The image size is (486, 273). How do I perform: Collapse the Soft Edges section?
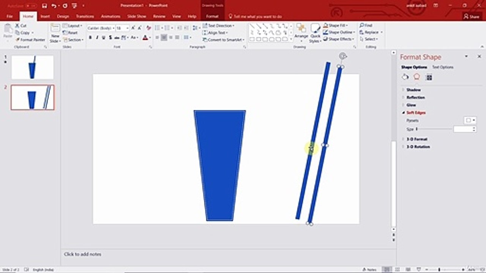(x=416, y=113)
